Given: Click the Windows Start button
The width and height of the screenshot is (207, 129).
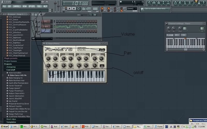Looking at the screenshot, I should pos(4,127).
